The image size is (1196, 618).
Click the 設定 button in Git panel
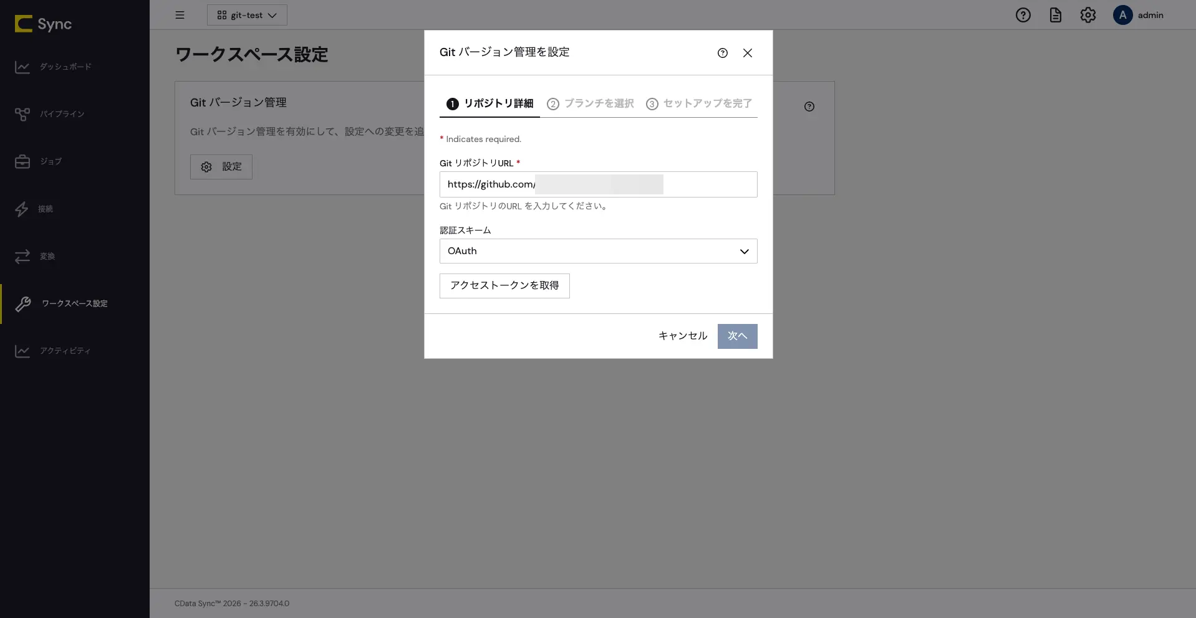pos(221,167)
